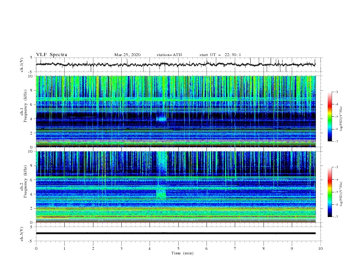Click the "-3" value on the ch.1 color bar
This screenshot has width=361, height=279.
(x=336, y=92)
